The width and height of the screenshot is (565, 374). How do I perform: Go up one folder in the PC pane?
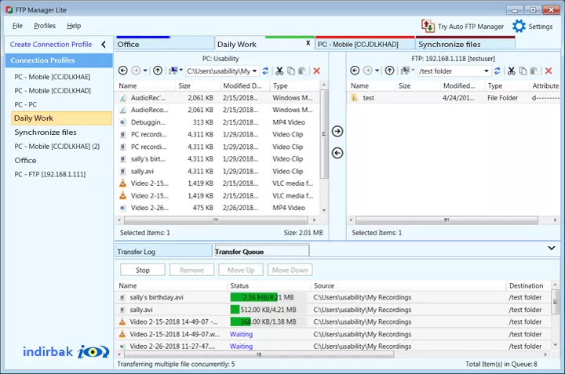coord(158,71)
